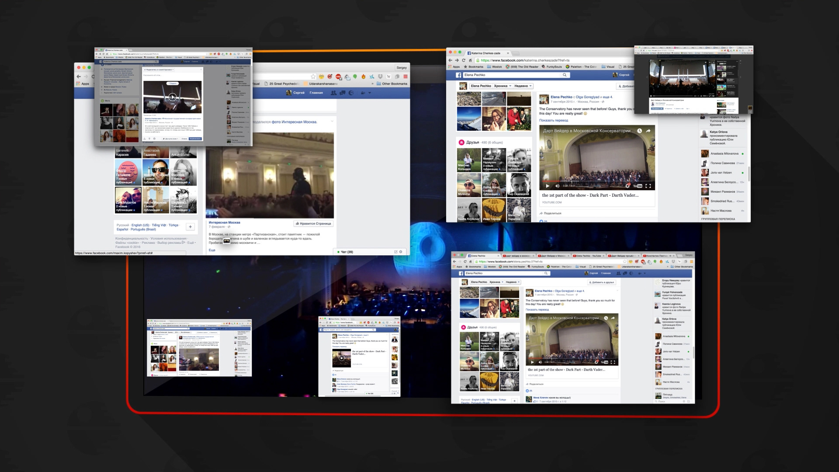The height and width of the screenshot is (472, 839).
Task: Click Показать перевод link in top-right window
Action: pos(554,120)
